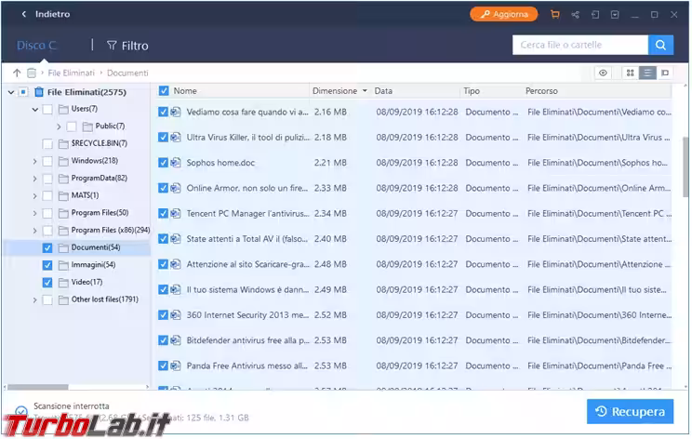Click the Indietro back arrow
This screenshot has width=692, height=439.
(23, 15)
